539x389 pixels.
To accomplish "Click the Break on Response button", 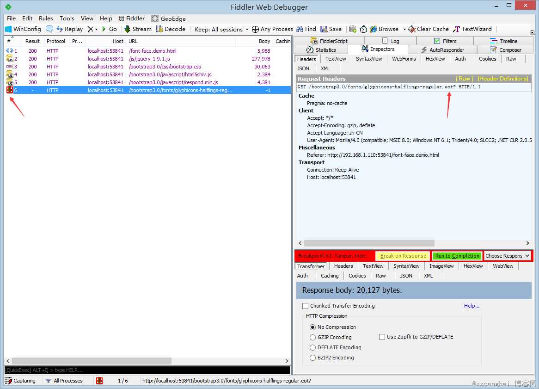I will point(403,256).
